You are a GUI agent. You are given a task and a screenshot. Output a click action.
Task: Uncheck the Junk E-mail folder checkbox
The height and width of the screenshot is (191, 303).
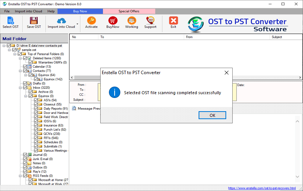point(25,159)
